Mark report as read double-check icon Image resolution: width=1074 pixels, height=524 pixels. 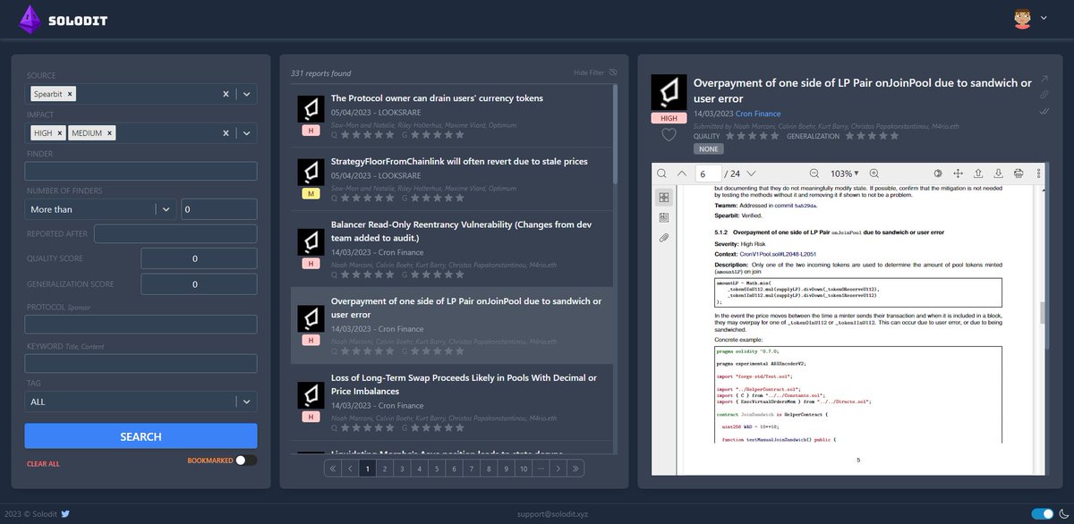pyautogui.click(x=1044, y=111)
